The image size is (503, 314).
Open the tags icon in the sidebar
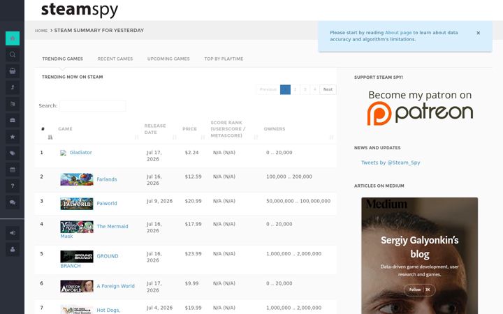13,153
